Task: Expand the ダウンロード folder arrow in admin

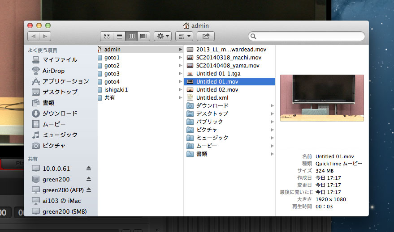Action: click(273, 106)
